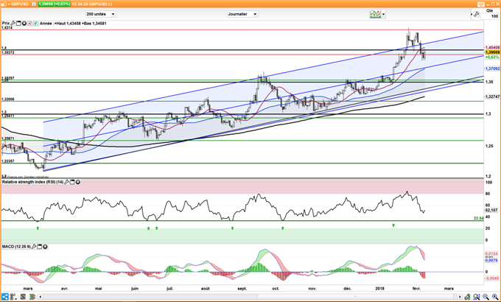
Task: Click the Année Haut 1,43458 Bas text
Action: pyautogui.click(x=73, y=24)
